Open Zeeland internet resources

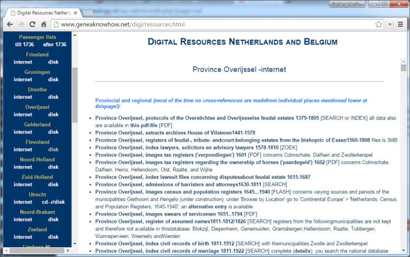click(x=23, y=237)
